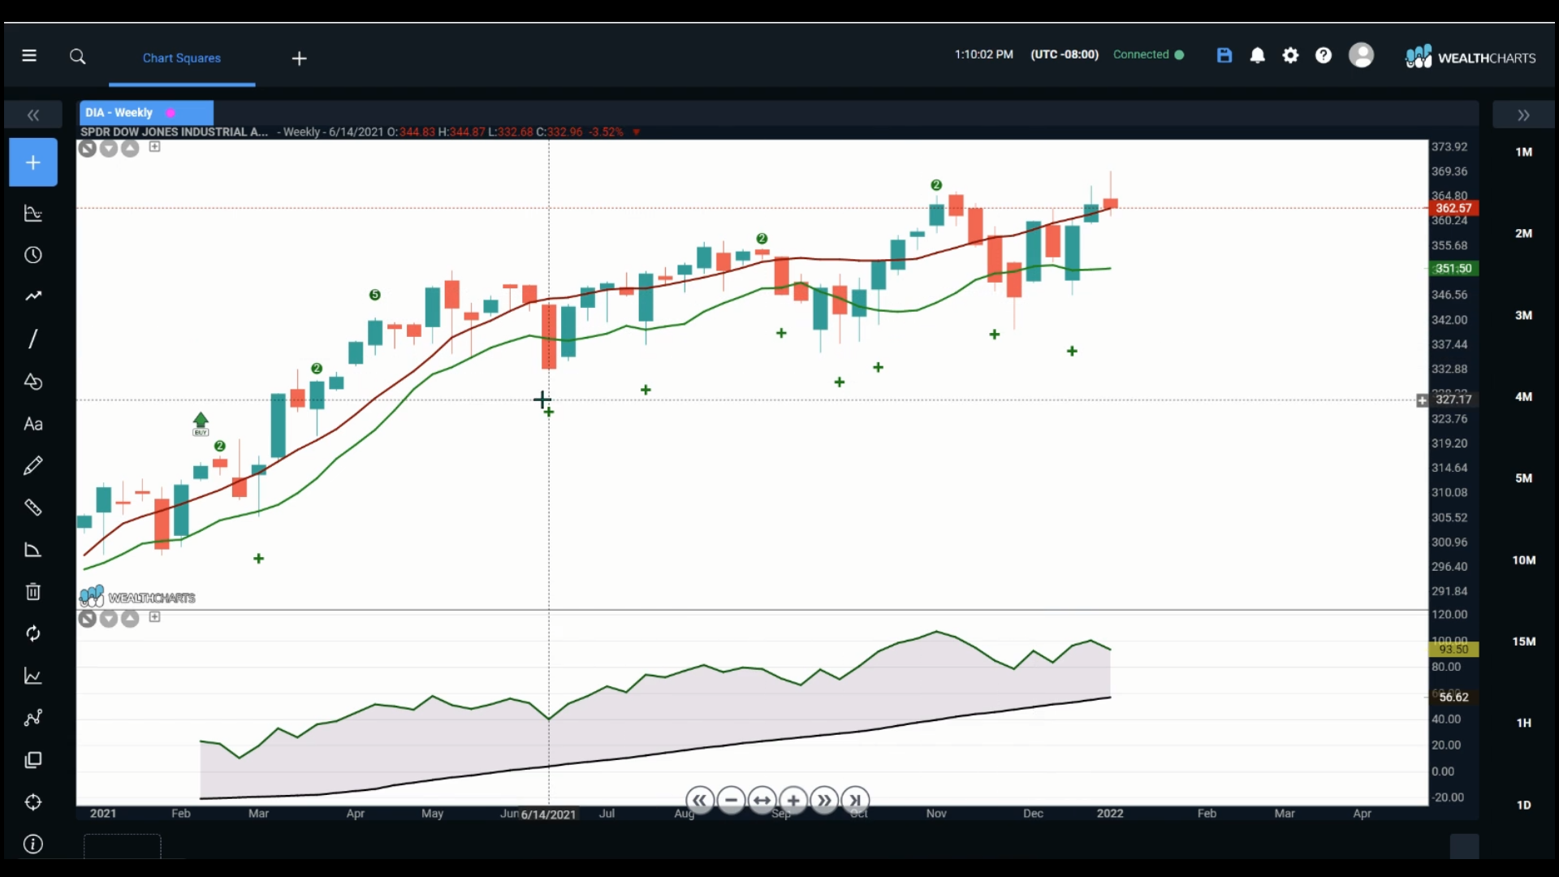
Task: Click the WealthCharts logo
Action: pyautogui.click(x=1470, y=57)
